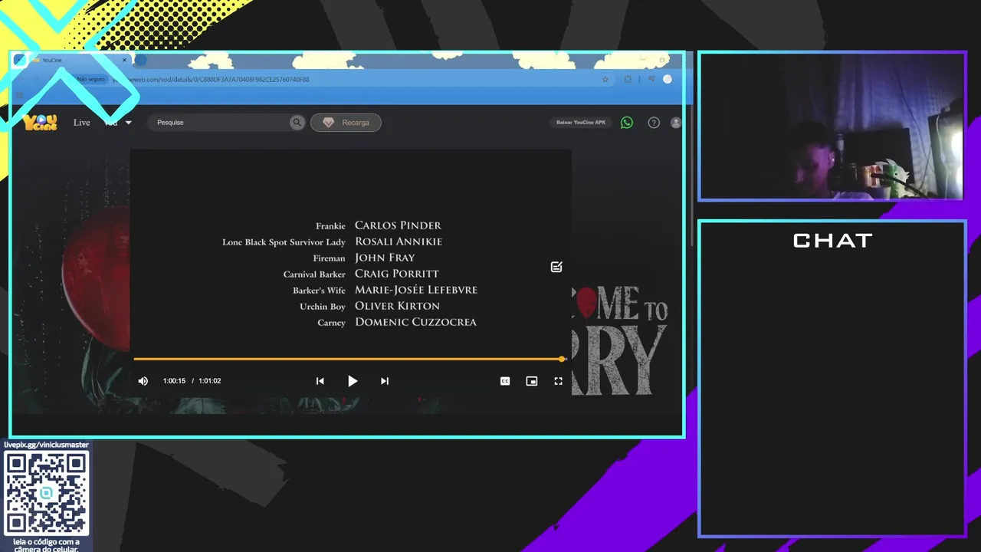981x552 pixels.
Task: Click the webcam feed panel
Action: [831, 127]
